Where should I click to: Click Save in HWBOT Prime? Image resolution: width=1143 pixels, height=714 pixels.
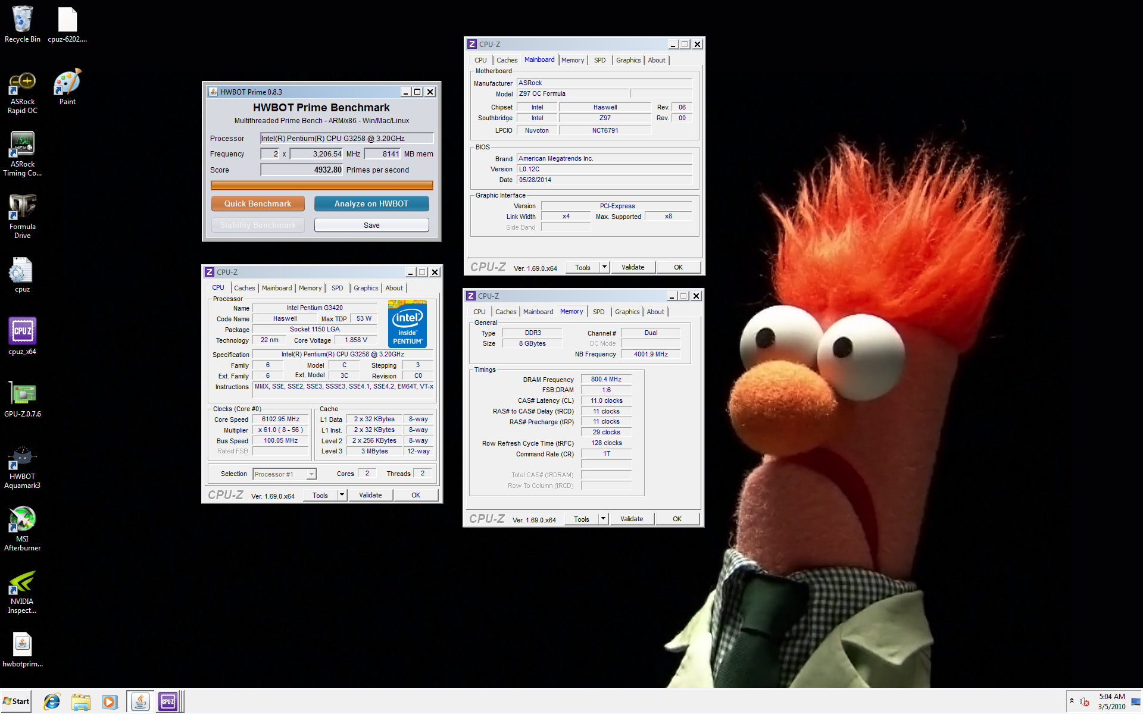tap(371, 225)
